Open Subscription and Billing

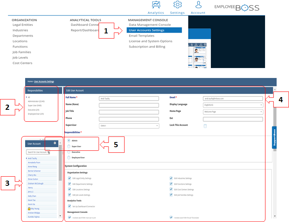[147, 47]
